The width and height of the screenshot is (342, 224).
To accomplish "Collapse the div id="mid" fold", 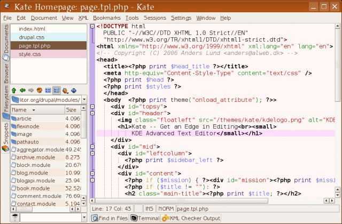I will 92,147.
